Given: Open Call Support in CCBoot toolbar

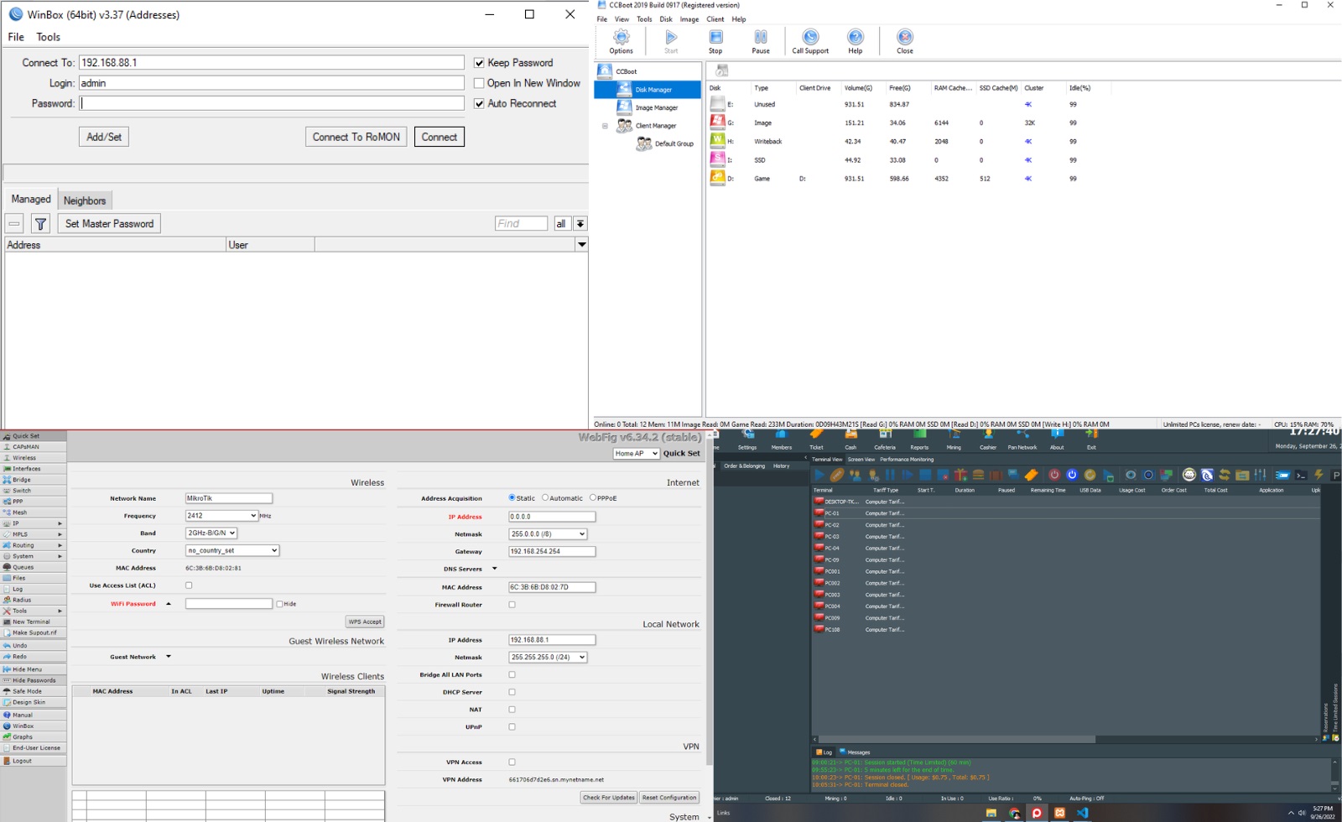Looking at the screenshot, I should coord(810,38).
